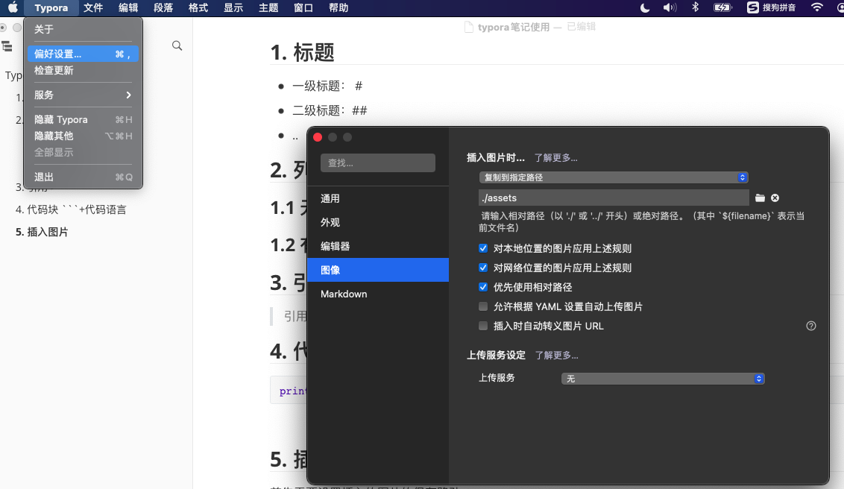Uncheck 优先使用相对路径
This screenshot has height=489, width=844.
tap(483, 287)
